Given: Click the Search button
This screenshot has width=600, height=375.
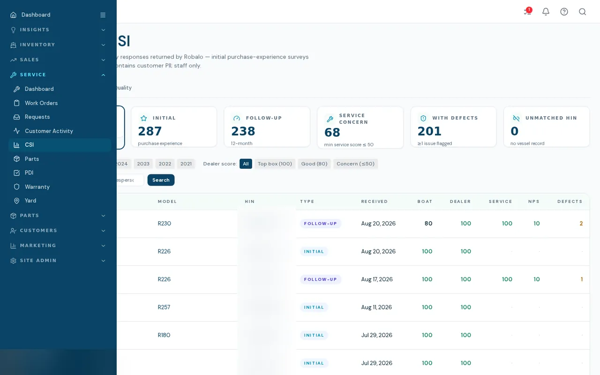Looking at the screenshot, I should [161, 180].
